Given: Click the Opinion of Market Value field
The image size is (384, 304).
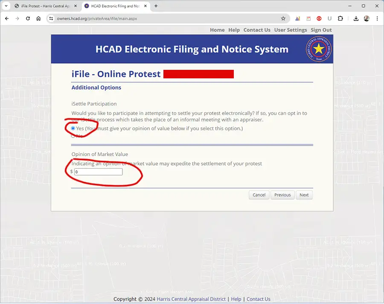Looking at the screenshot, I should pyautogui.click(x=99, y=172).
